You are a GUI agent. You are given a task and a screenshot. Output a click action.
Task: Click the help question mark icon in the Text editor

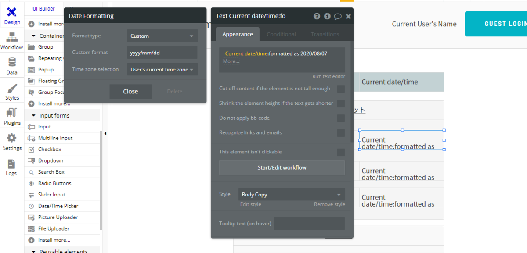pyautogui.click(x=317, y=16)
